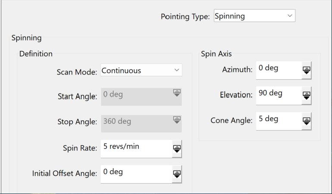Click the Stop Angle 360 deg field
This screenshot has height=194, width=332.
[x=136, y=122]
